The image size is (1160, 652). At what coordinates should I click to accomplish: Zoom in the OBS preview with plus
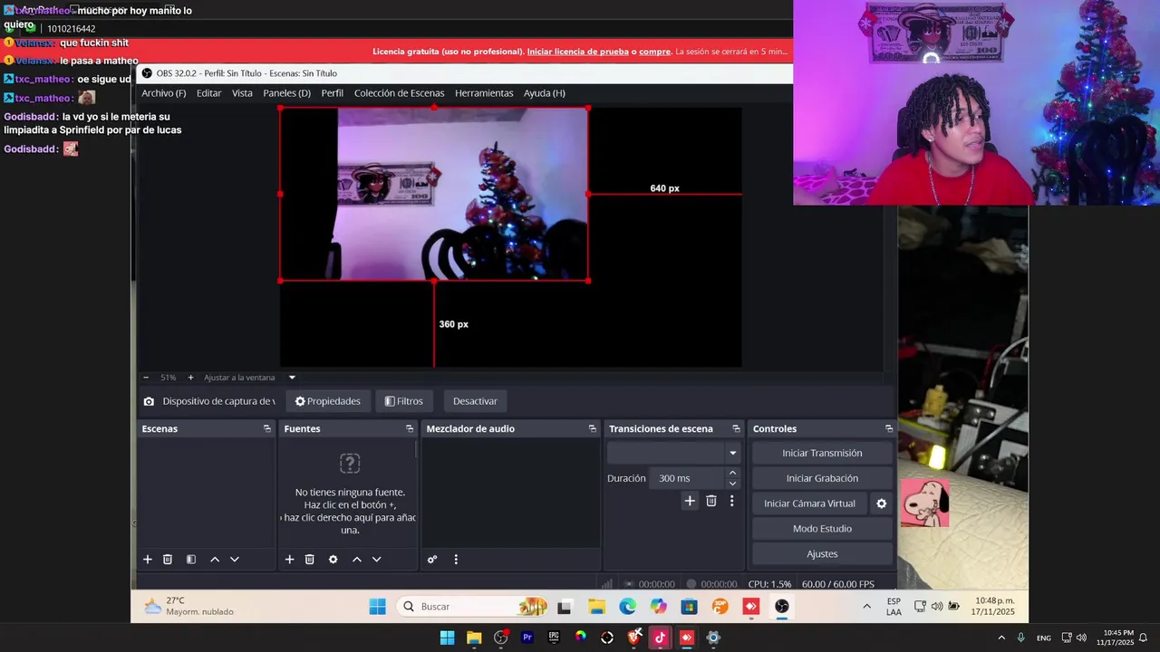190,378
